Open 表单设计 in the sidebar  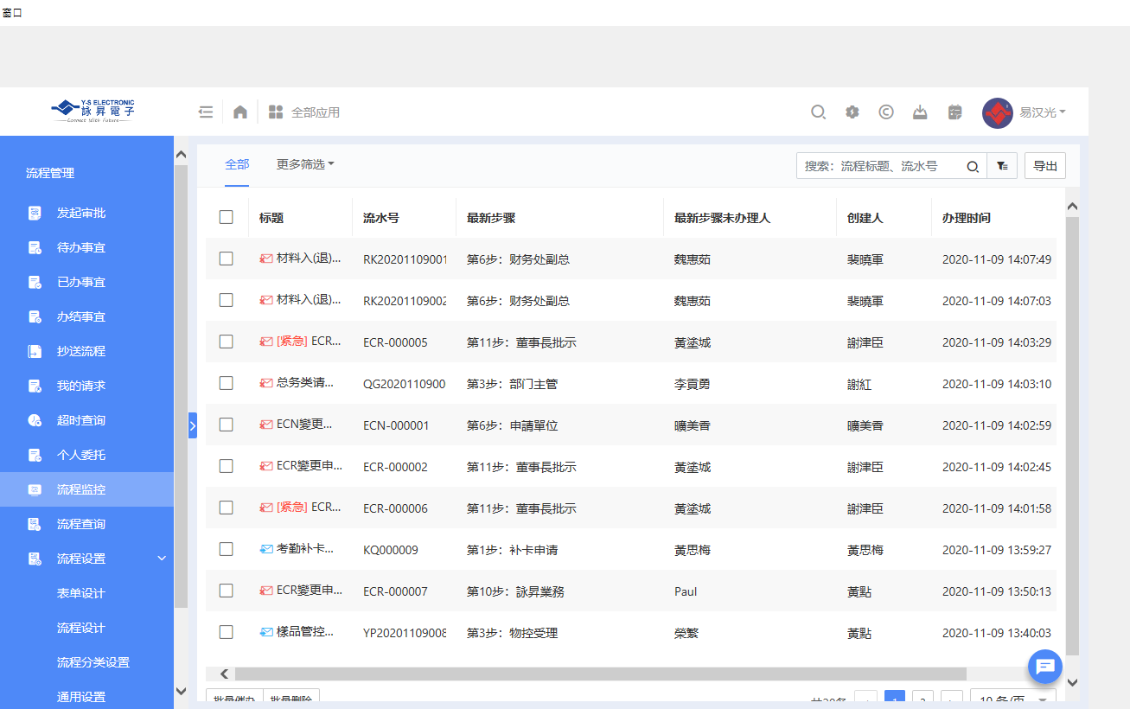(x=81, y=593)
